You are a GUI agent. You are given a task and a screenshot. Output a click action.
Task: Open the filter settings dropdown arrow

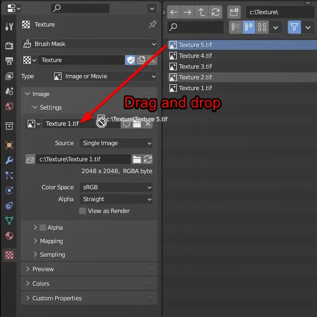coord(308,27)
